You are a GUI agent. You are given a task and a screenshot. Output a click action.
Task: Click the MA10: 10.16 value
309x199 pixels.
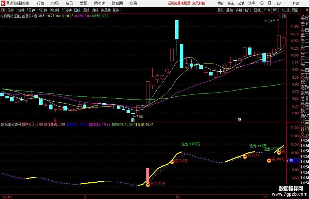click(64, 16)
